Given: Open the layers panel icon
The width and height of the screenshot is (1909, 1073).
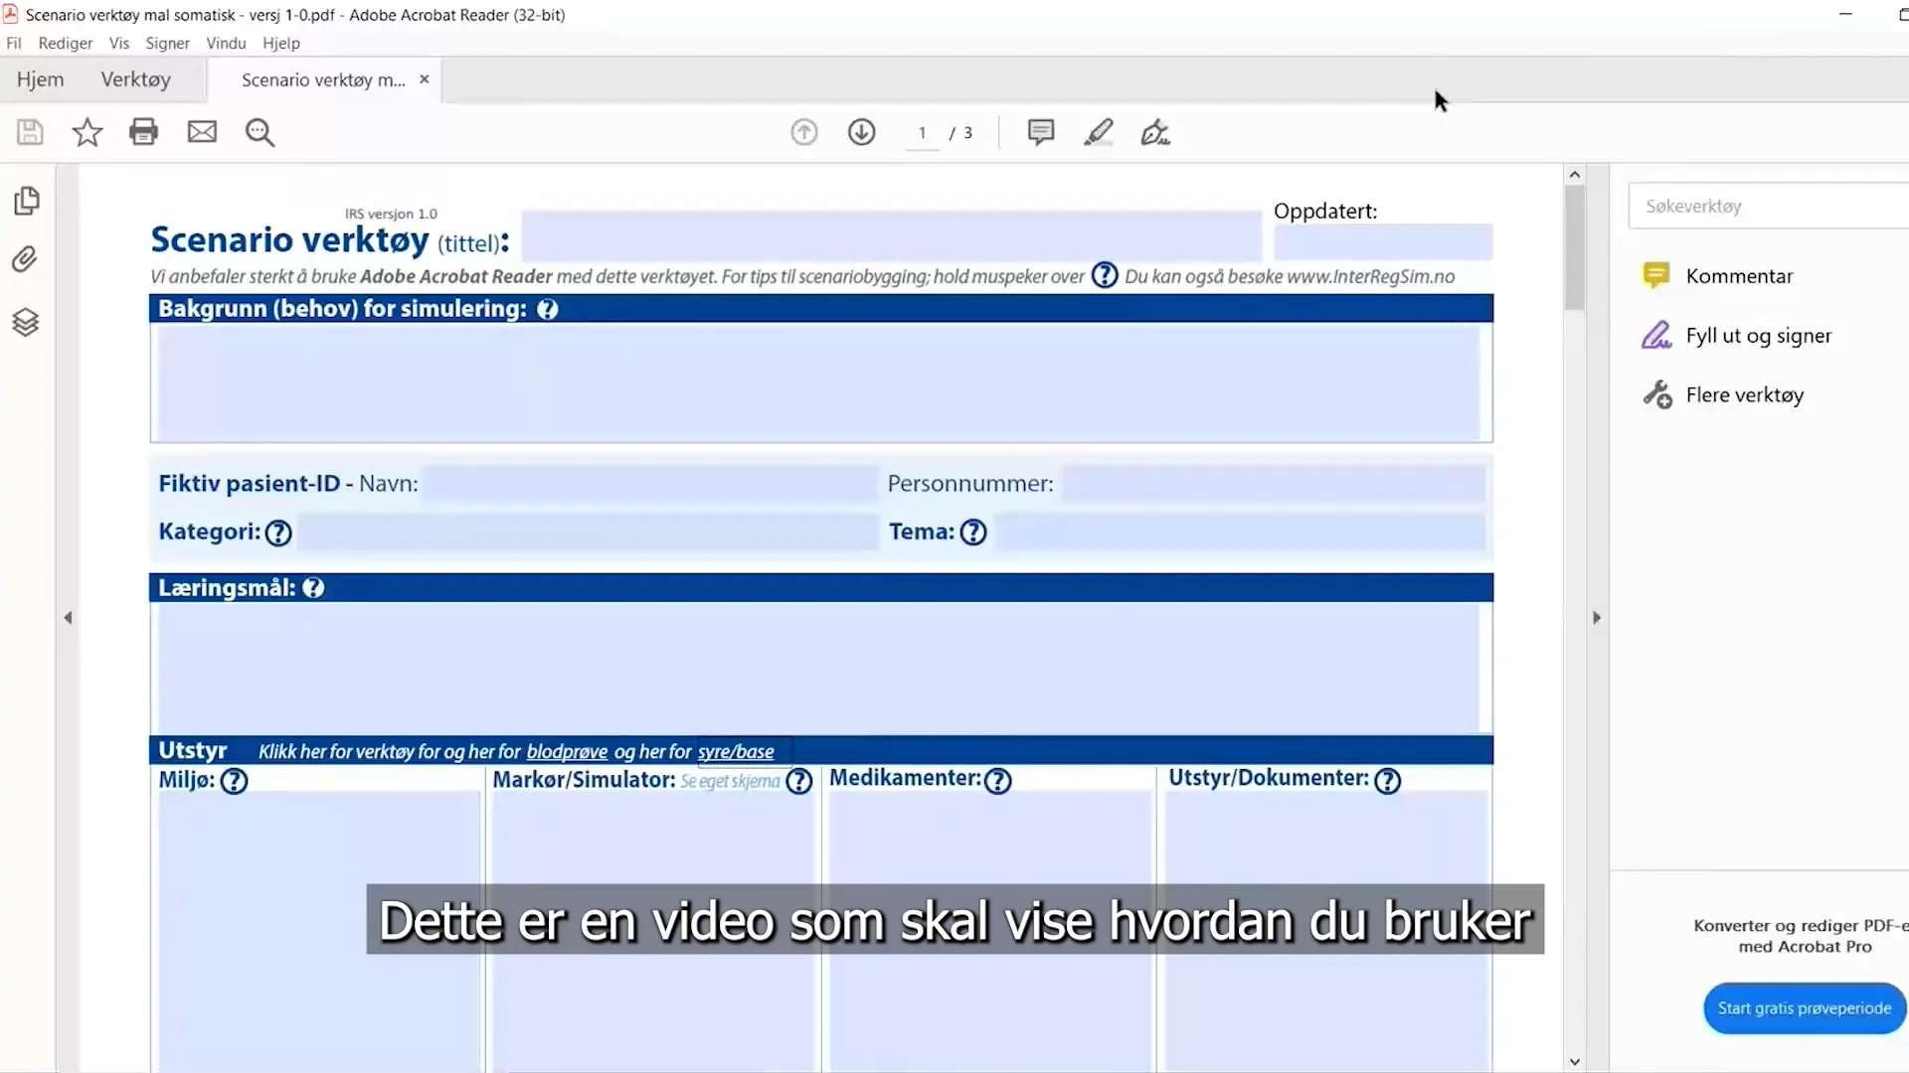Looking at the screenshot, I should click(x=26, y=322).
